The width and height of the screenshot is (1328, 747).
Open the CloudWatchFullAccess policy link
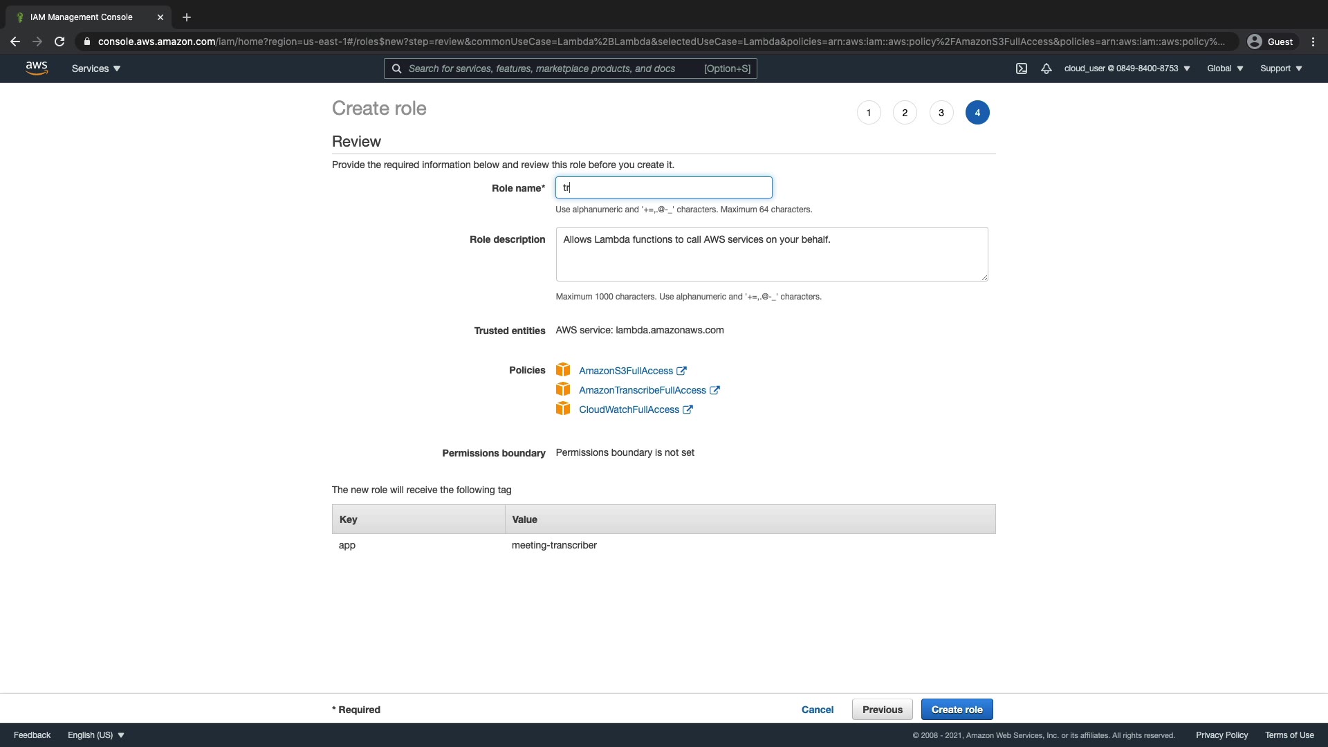629,409
